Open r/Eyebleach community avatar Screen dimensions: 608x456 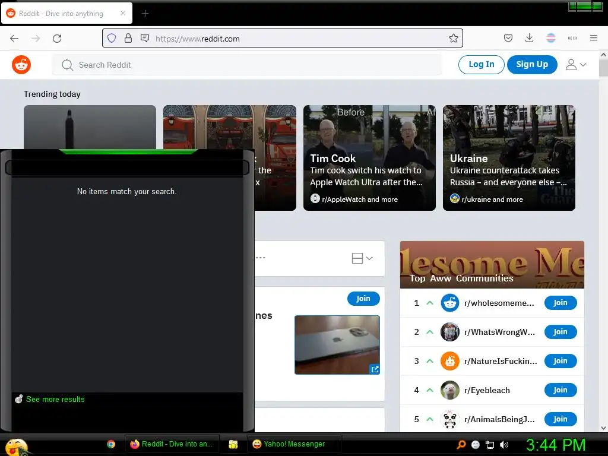(450, 390)
